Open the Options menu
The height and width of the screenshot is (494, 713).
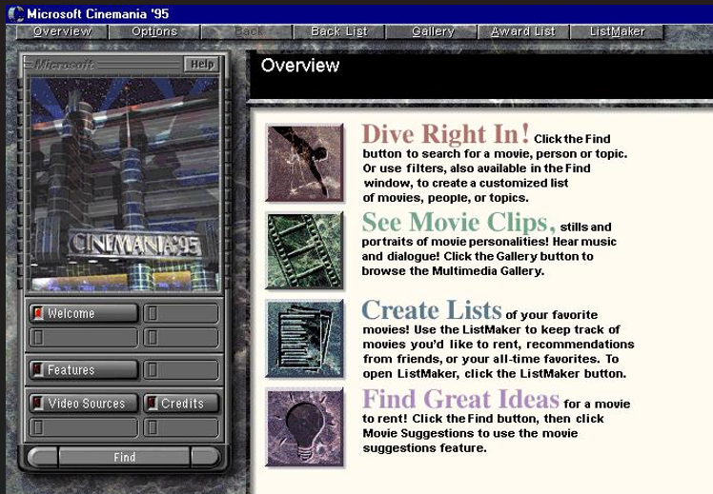click(x=154, y=31)
